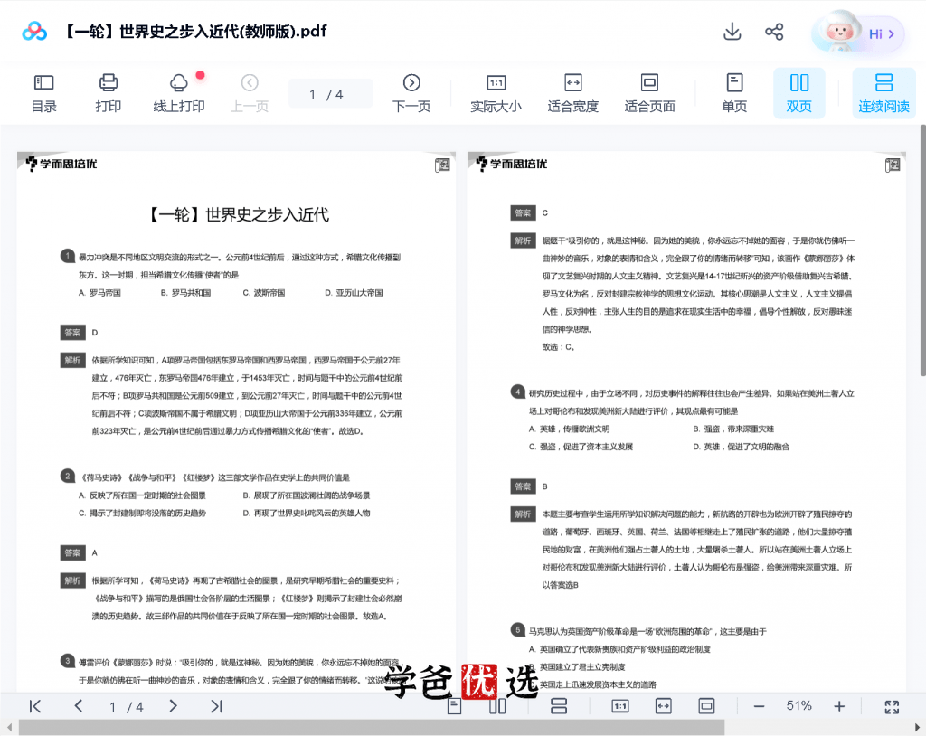Go to 下一页 next page

[411, 93]
